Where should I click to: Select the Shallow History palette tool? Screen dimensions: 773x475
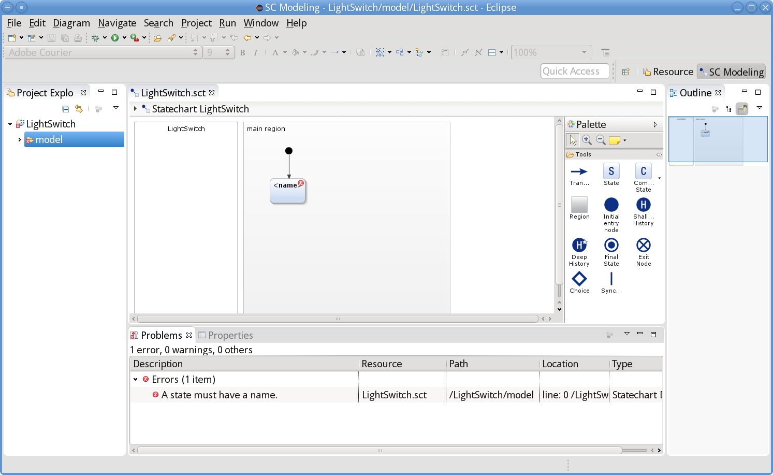pos(644,212)
